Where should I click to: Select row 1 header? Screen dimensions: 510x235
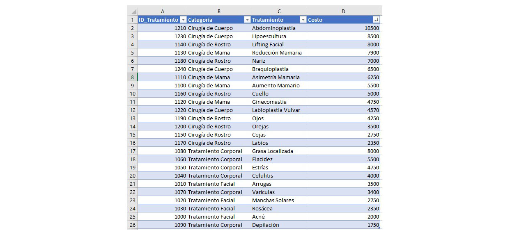(132, 20)
